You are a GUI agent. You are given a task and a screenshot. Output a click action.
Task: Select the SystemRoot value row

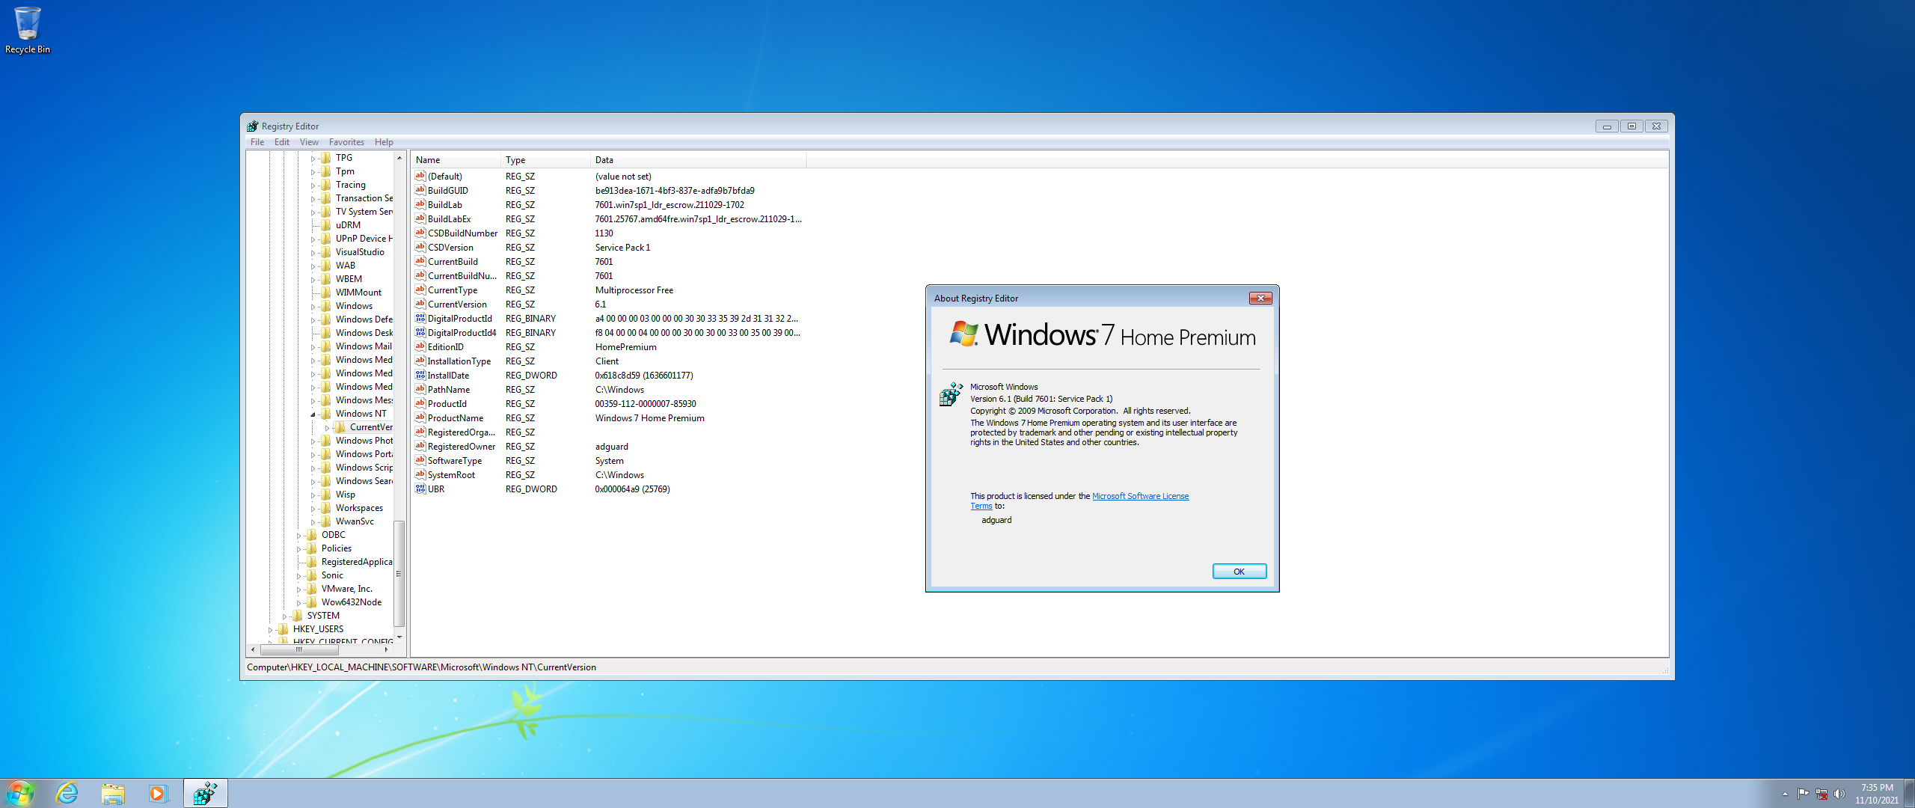(608, 474)
